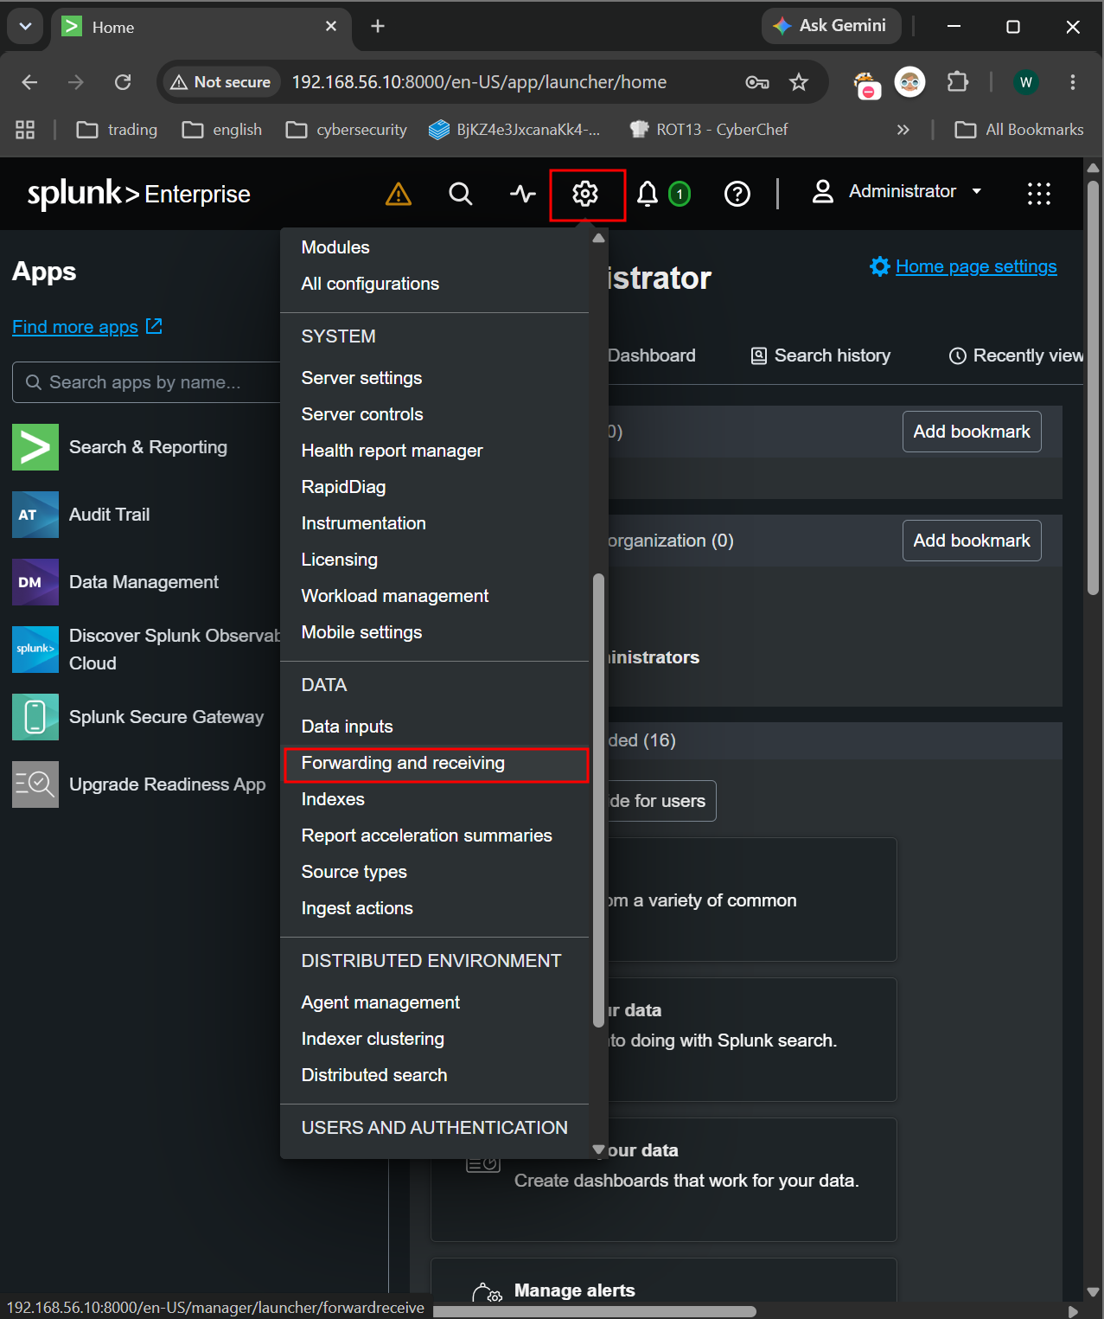Viewport: 1104px width, 1319px height.
Task: Open Upgrade Readiness App icon
Action: [35, 784]
